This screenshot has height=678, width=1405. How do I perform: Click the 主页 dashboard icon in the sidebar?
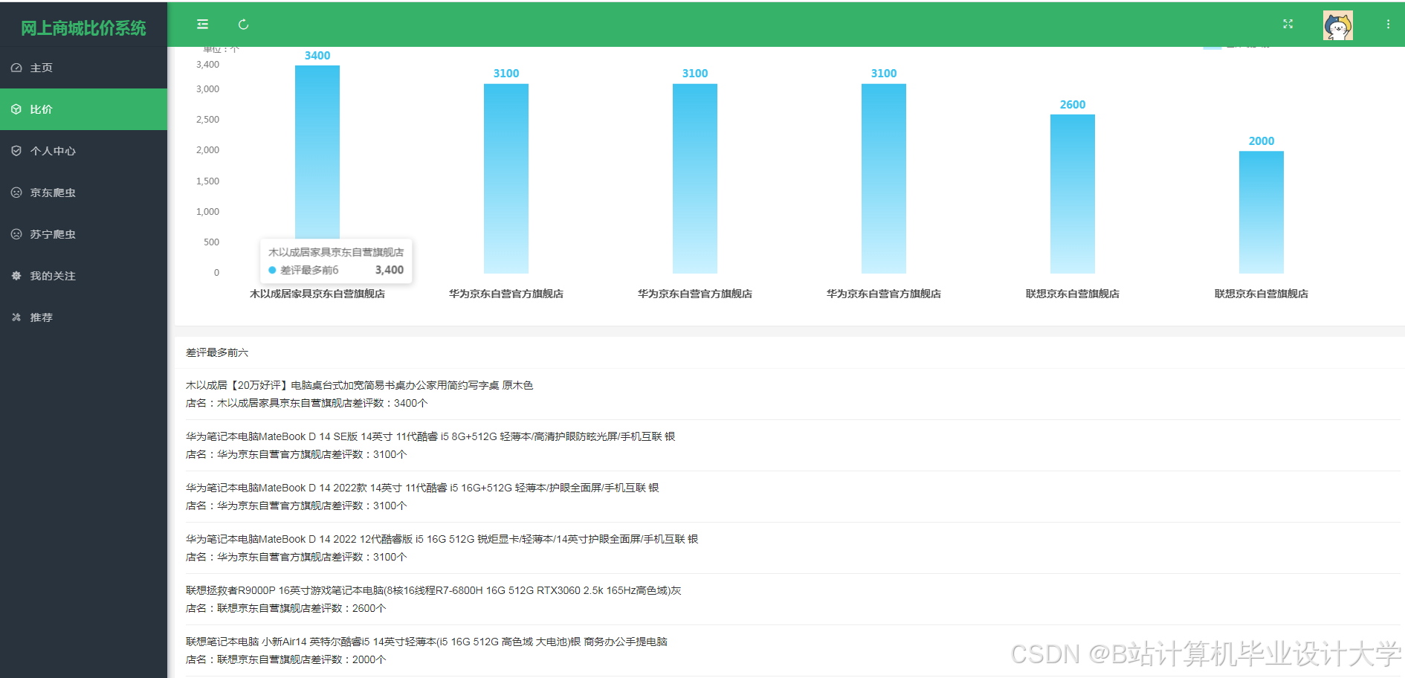[x=16, y=68]
